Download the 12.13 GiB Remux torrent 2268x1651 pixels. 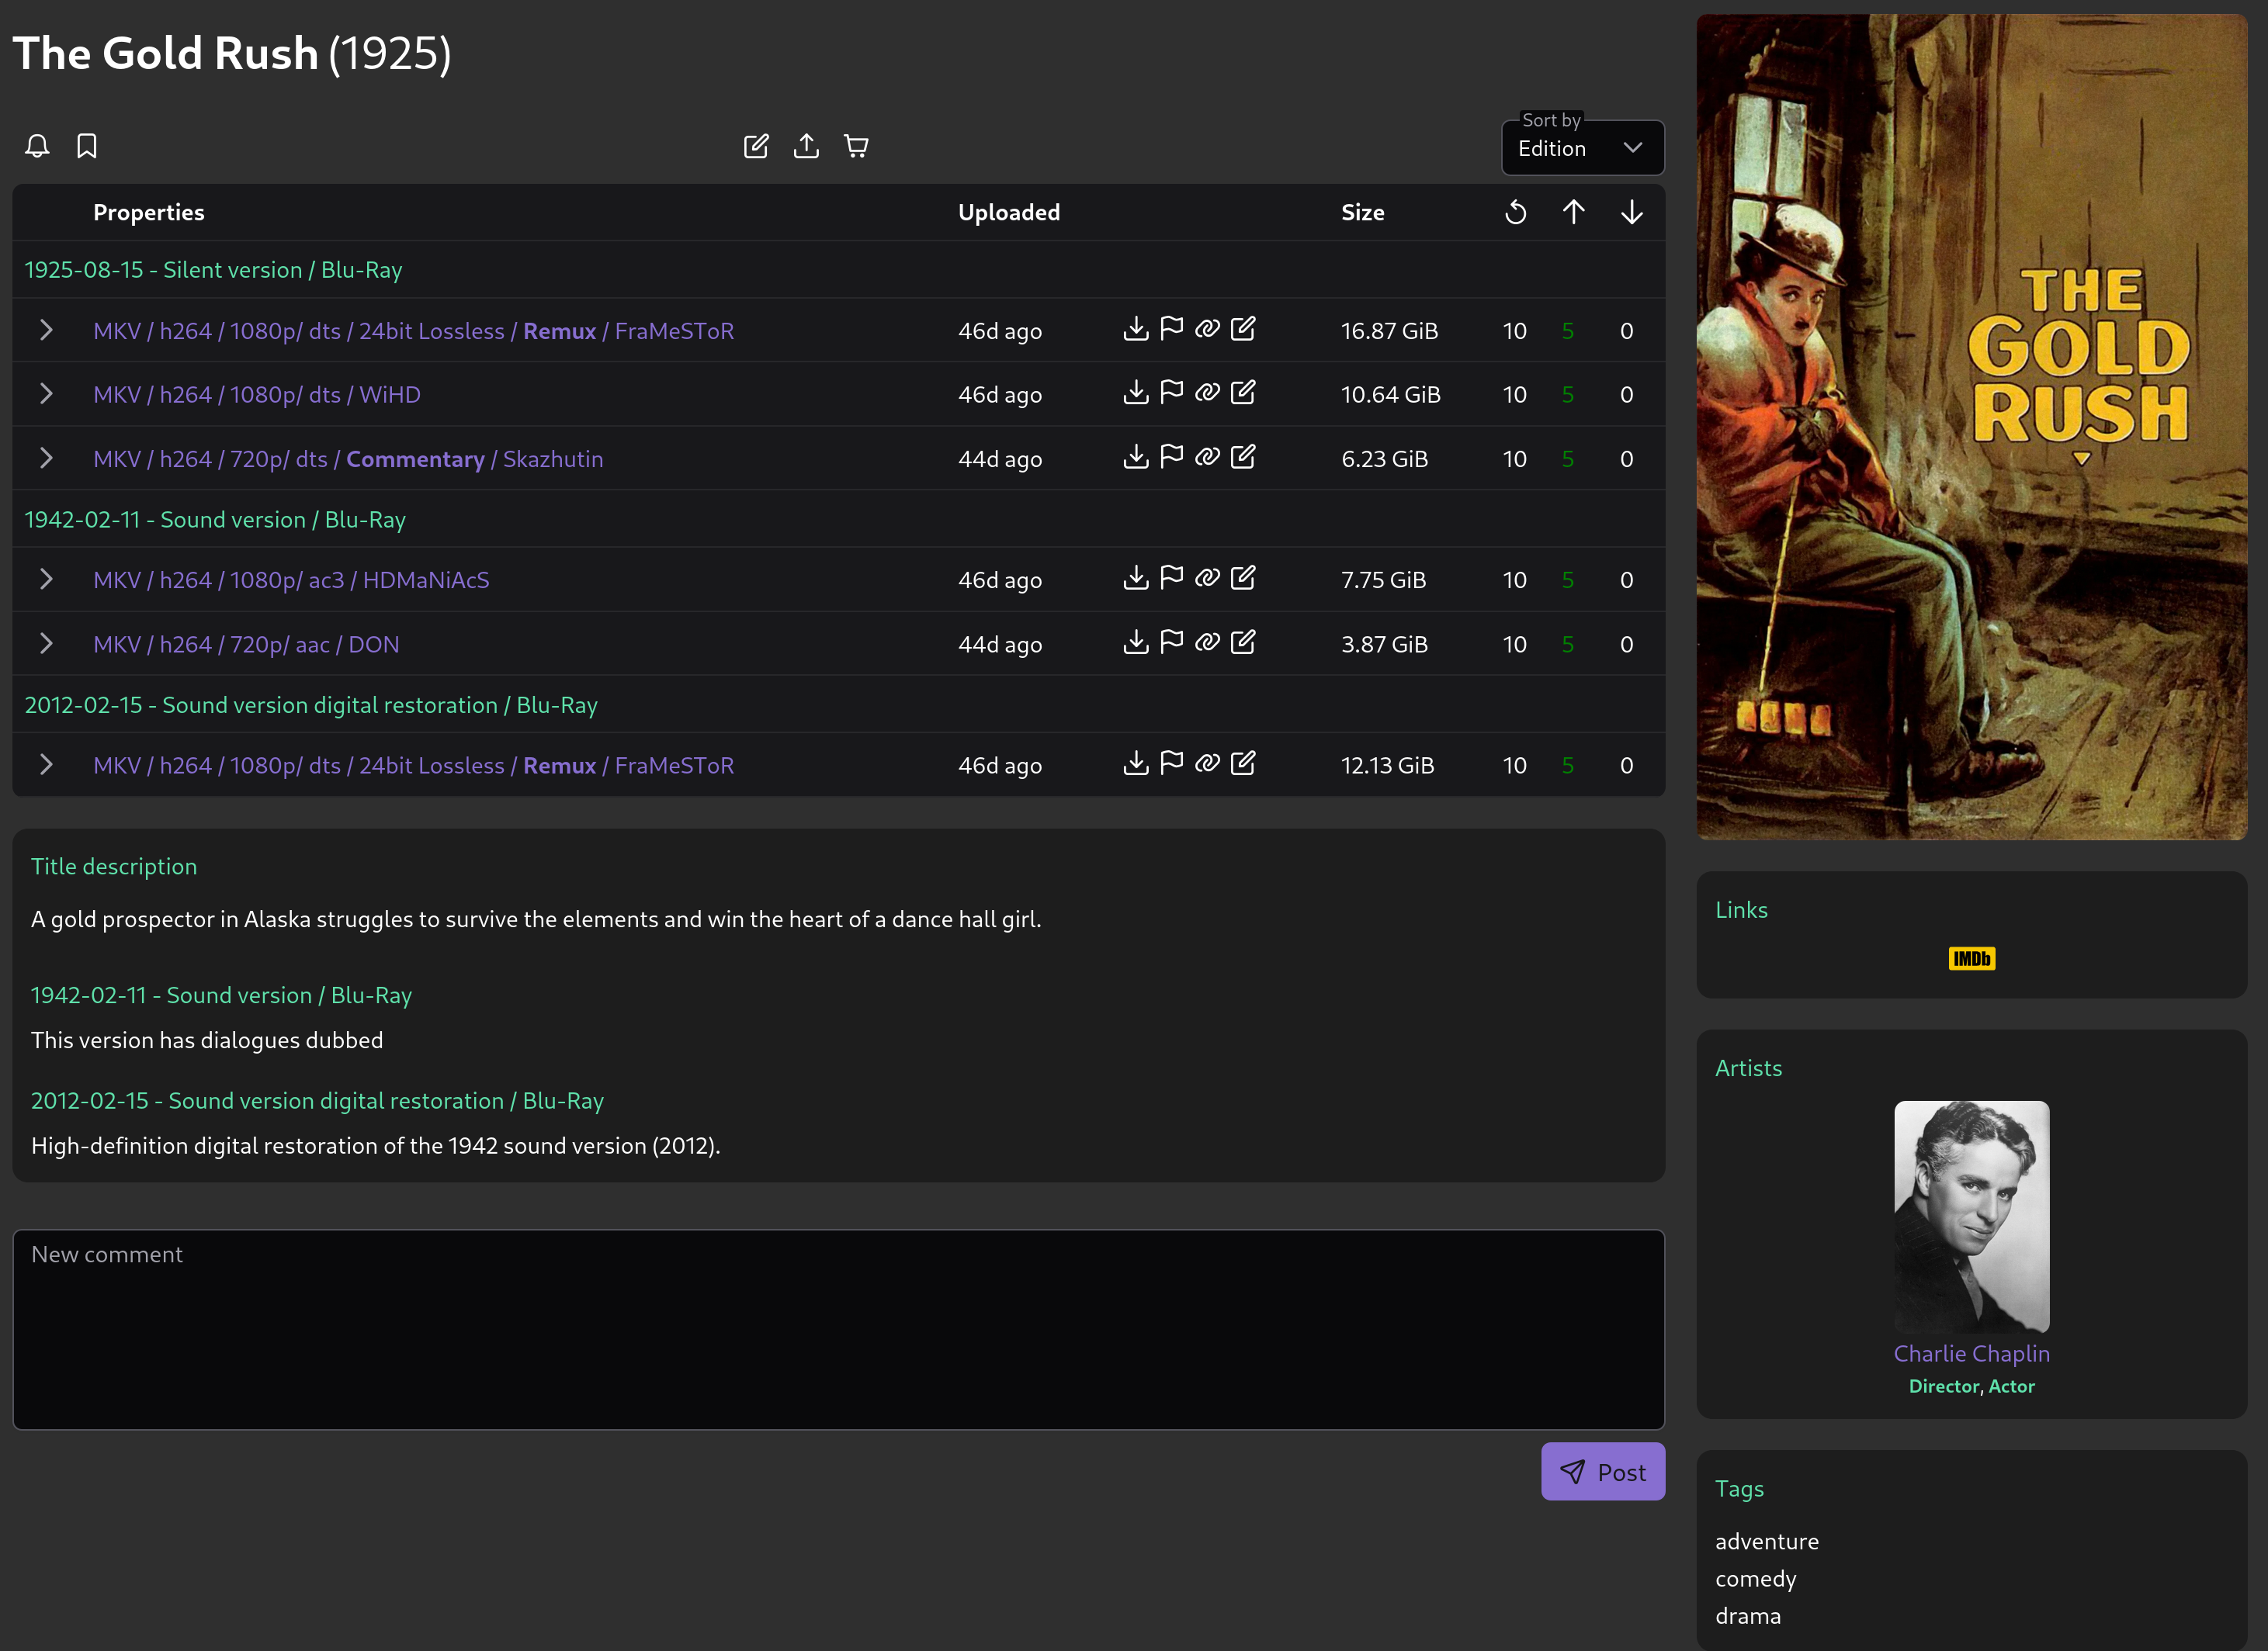pyautogui.click(x=1136, y=763)
